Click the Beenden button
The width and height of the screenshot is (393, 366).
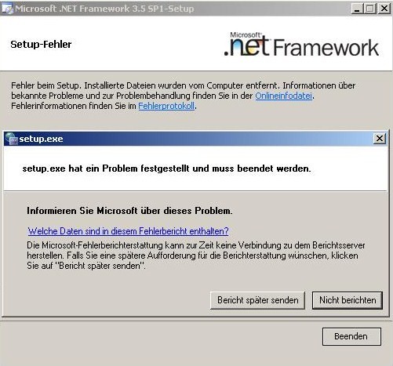click(x=351, y=336)
